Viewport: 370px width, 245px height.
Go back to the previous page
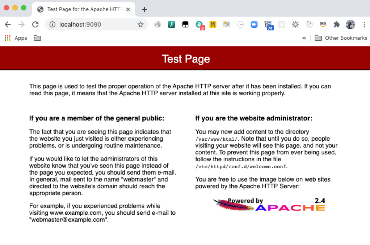(x=8, y=25)
